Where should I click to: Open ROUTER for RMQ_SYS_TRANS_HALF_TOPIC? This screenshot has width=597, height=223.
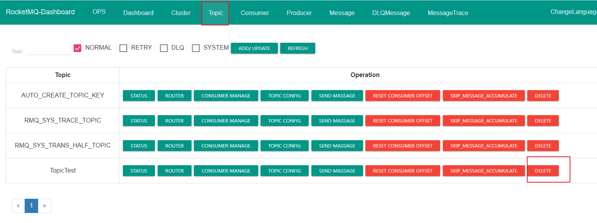[175, 146]
